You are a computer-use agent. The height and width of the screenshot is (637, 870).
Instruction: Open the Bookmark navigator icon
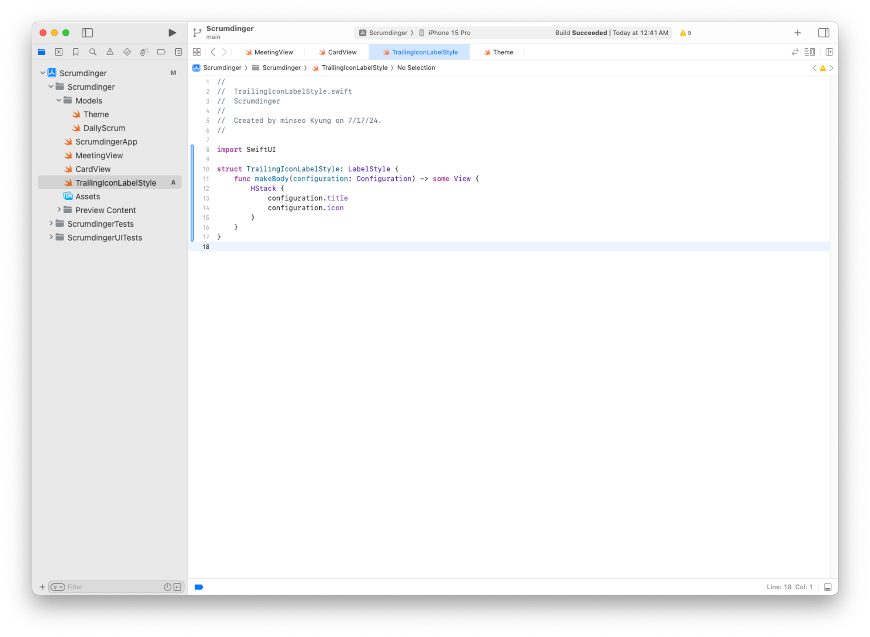[x=76, y=52]
